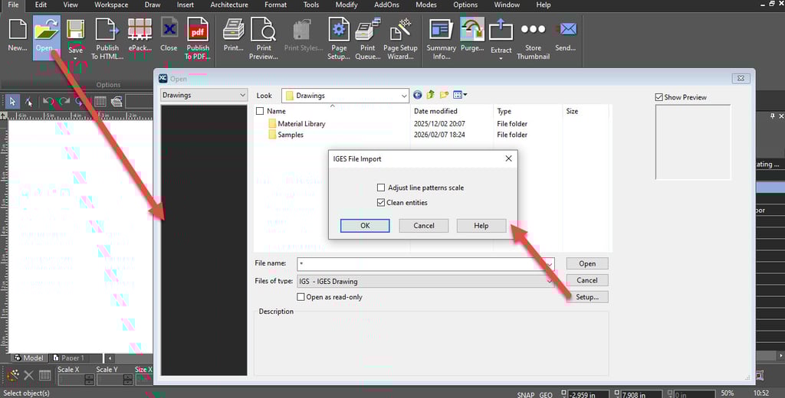This screenshot has width=785, height=398.
Task: Click the X cancel icon in bottom toolbar
Action: (29, 375)
